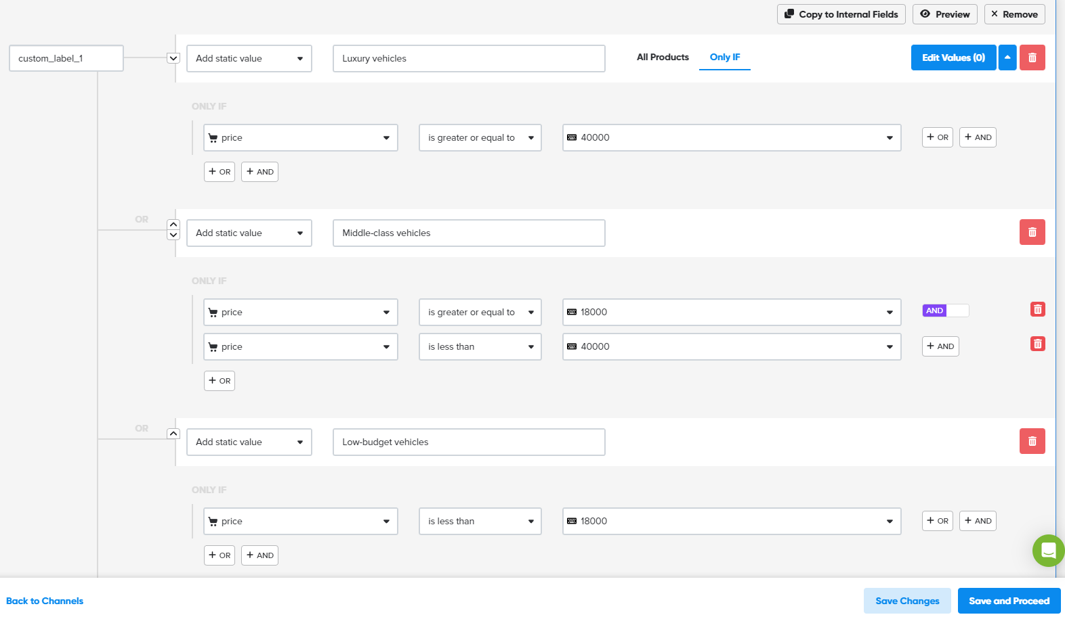Viewport: 1065px width, 619px height.
Task: Toggle the purple AND/OR switch
Action: click(945, 311)
